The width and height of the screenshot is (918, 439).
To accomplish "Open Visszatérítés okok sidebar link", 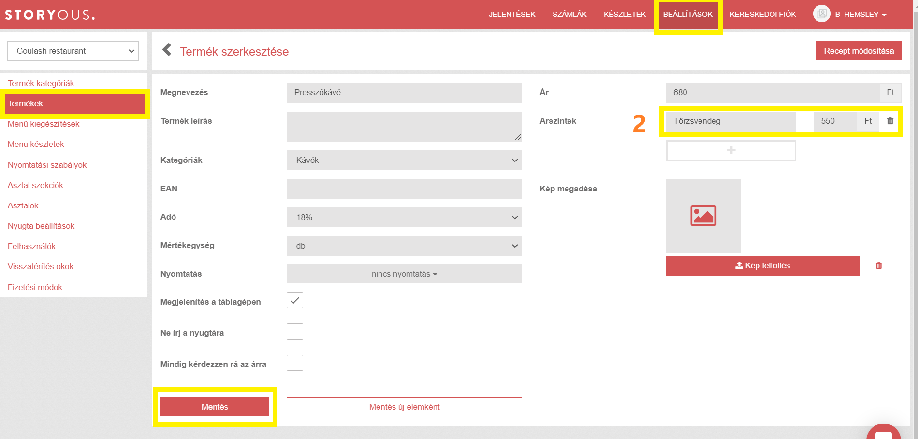I will pyautogui.click(x=41, y=266).
